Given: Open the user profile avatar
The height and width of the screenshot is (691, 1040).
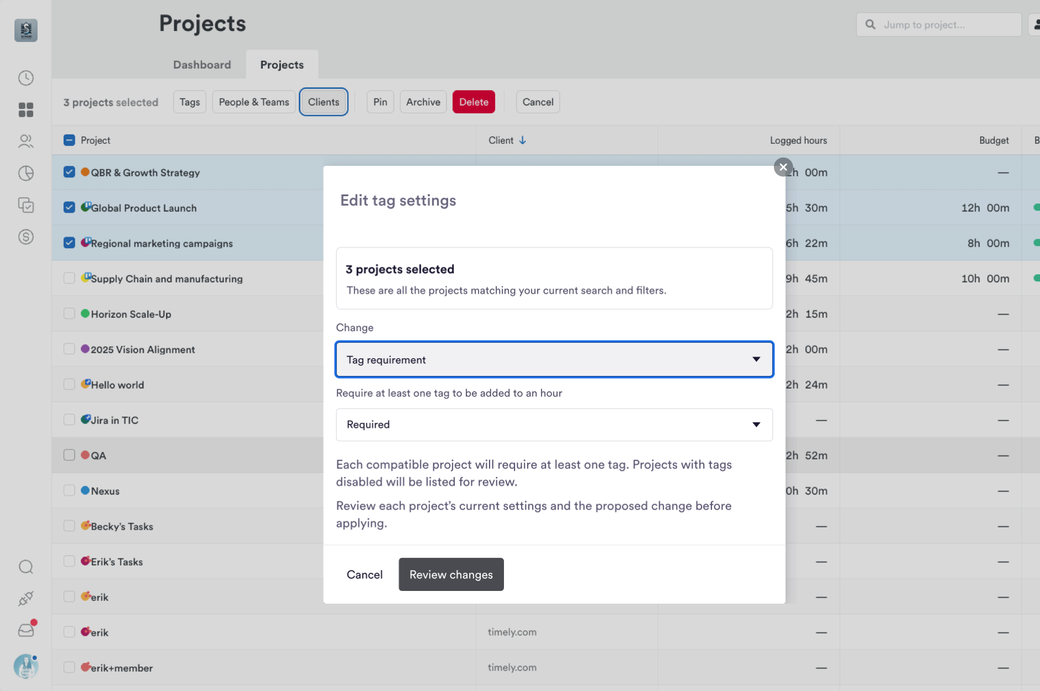Looking at the screenshot, I should [x=26, y=666].
